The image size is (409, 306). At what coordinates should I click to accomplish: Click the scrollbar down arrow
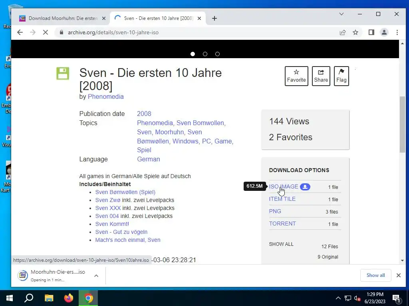tap(402, 260)
